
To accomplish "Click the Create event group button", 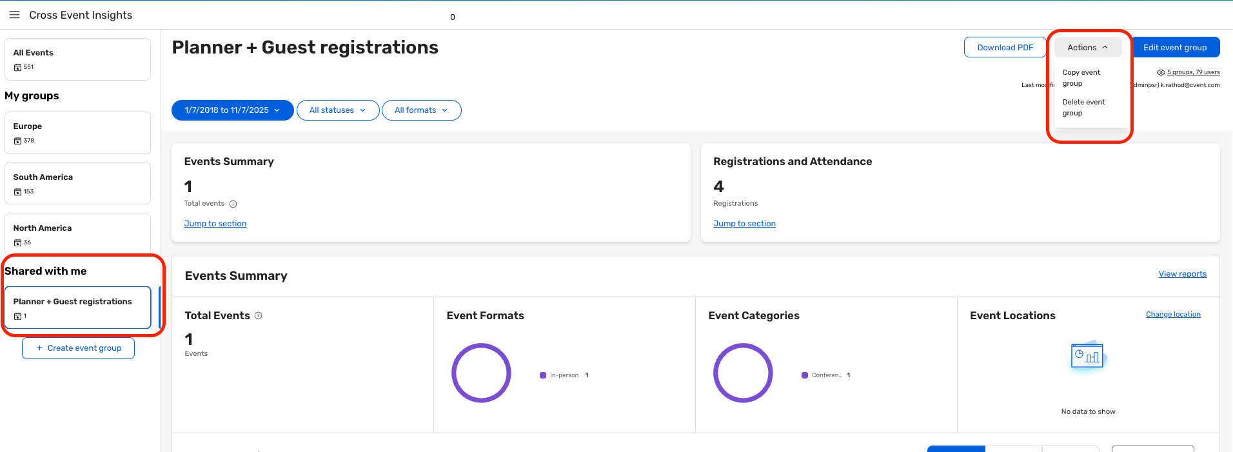I will 78,348.
